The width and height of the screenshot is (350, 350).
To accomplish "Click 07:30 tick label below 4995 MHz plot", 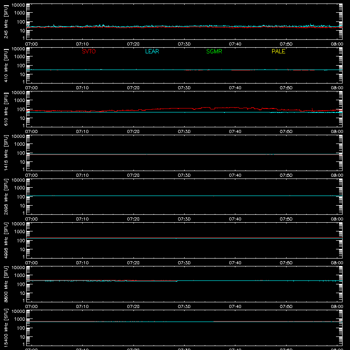I will pos(184,263).
